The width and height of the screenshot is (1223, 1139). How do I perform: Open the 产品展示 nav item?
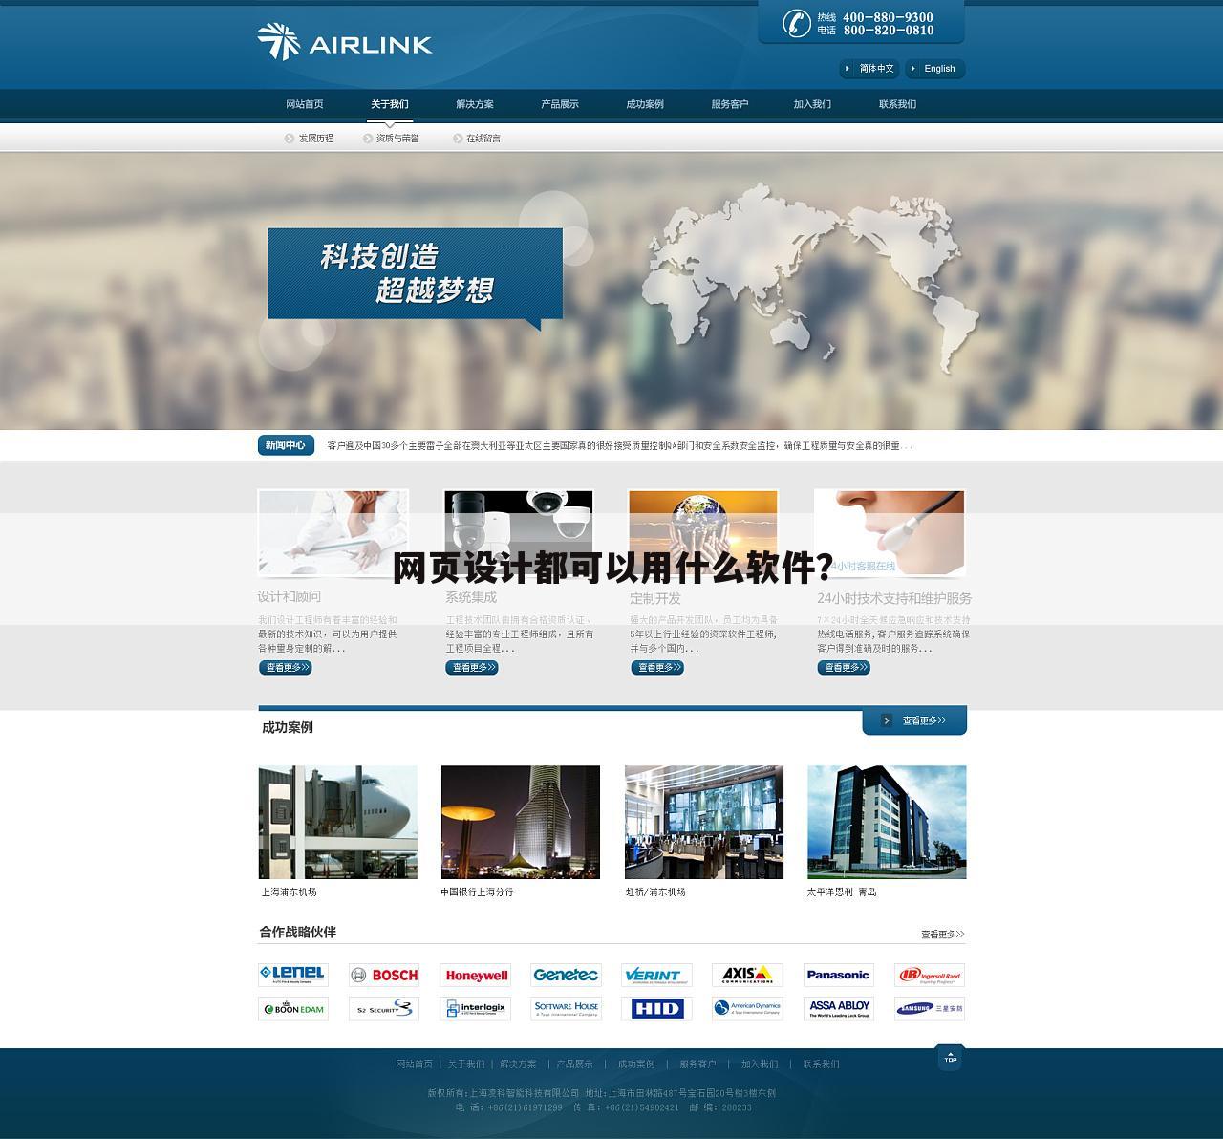[x=560, y=104]
